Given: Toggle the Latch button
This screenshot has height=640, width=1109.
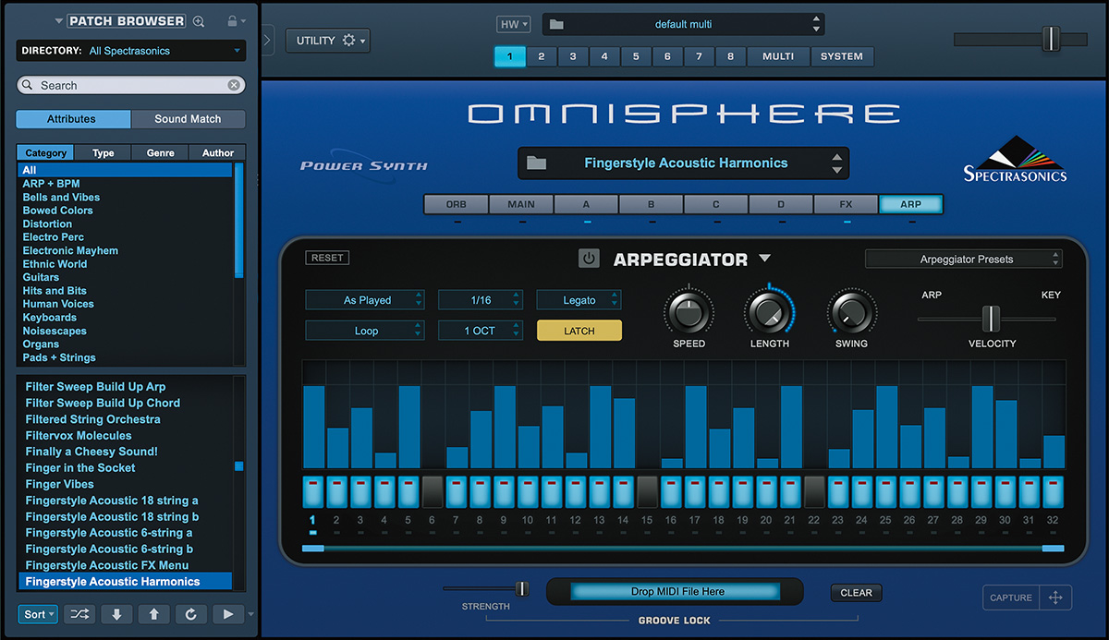Looking at the screenshot, I should (579, 331).
